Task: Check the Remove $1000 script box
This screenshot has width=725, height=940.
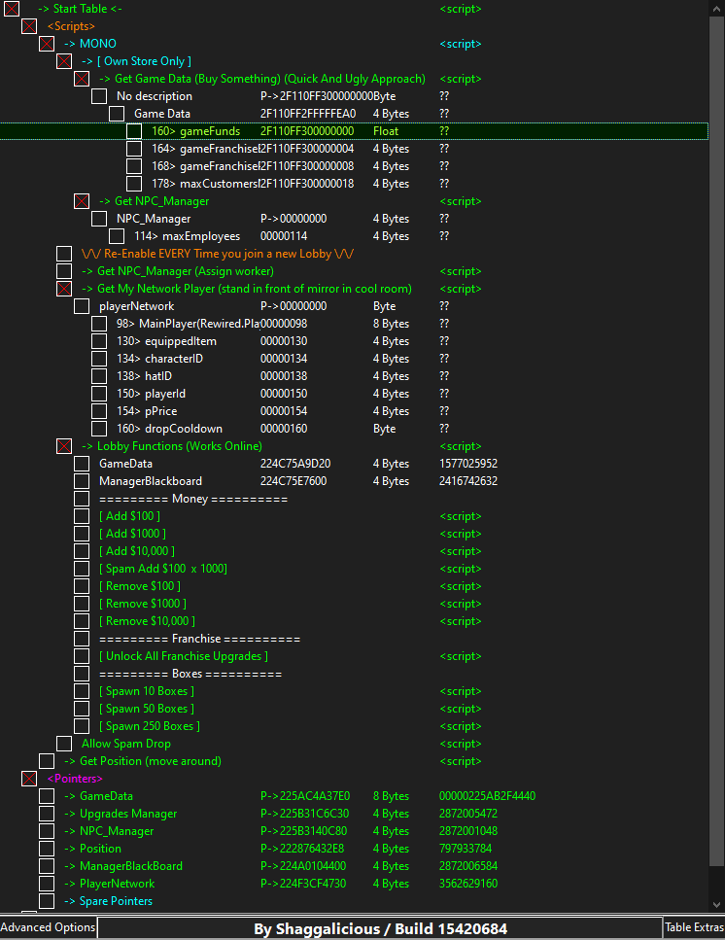Action: pos(82,604)
